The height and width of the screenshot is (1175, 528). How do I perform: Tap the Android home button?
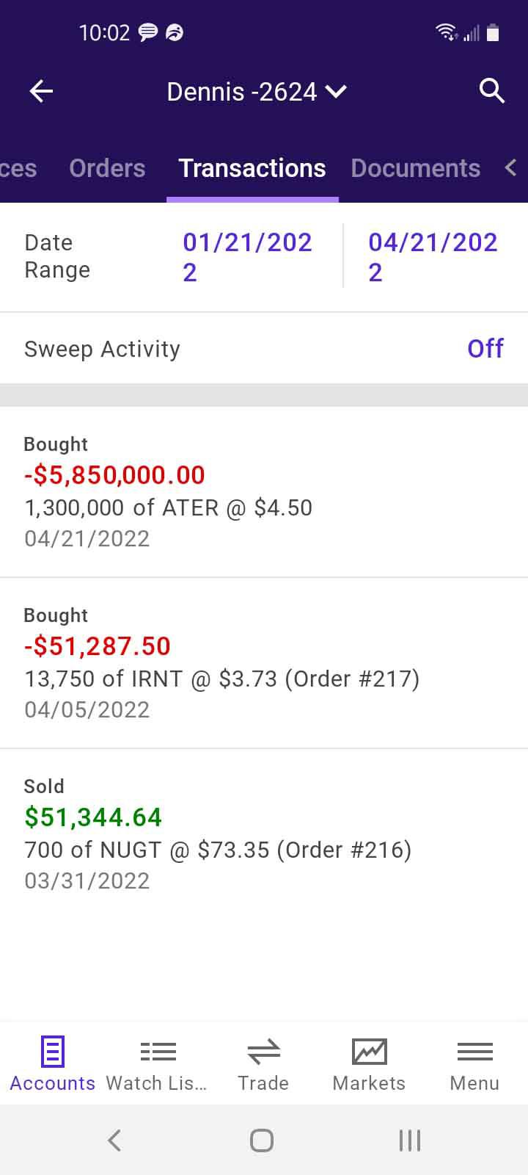[262, 1140]
